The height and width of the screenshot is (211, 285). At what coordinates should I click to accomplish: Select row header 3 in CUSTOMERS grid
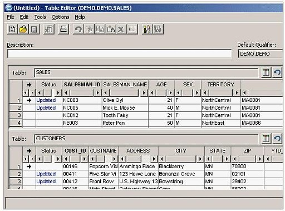16,181
